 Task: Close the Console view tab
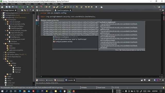pos(74,80)
